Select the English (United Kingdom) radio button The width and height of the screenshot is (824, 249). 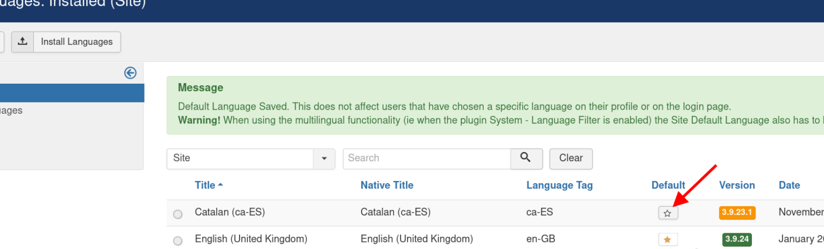pos(178,241)
